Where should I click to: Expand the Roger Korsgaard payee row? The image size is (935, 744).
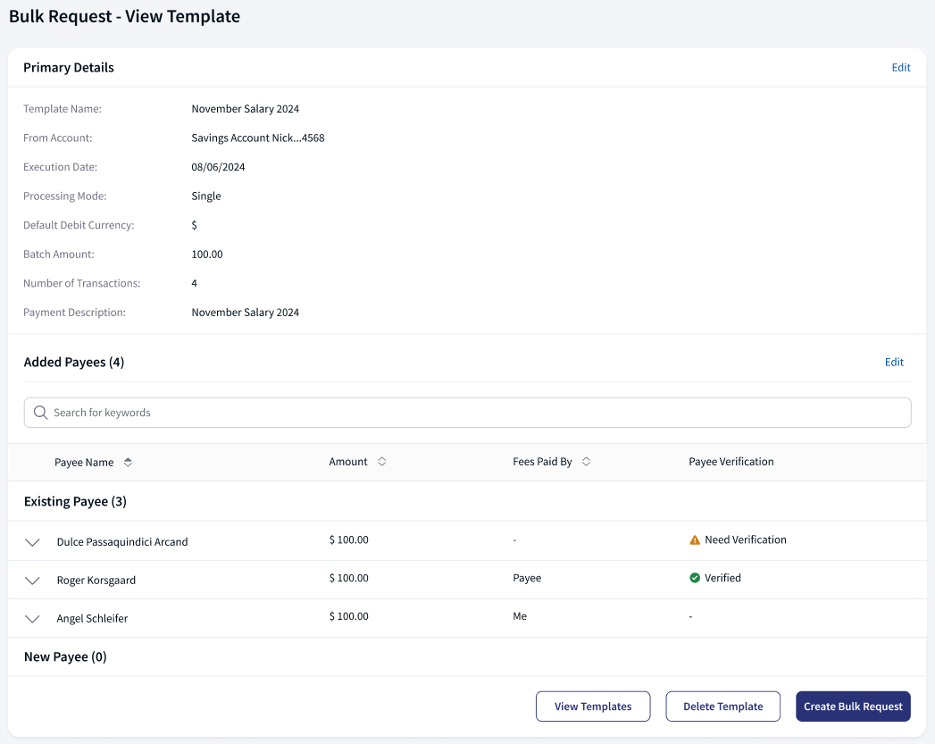tap(32, 580)
